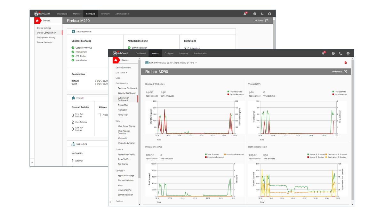384x216 pixels.
Task: Open the phone support contact icon
Action: coord(340,53)
